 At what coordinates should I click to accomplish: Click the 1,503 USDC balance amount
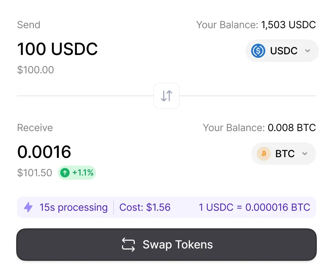pos(288,25)
